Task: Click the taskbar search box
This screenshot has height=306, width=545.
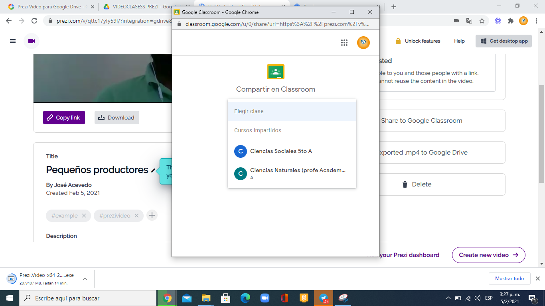Action: [88, 298]
